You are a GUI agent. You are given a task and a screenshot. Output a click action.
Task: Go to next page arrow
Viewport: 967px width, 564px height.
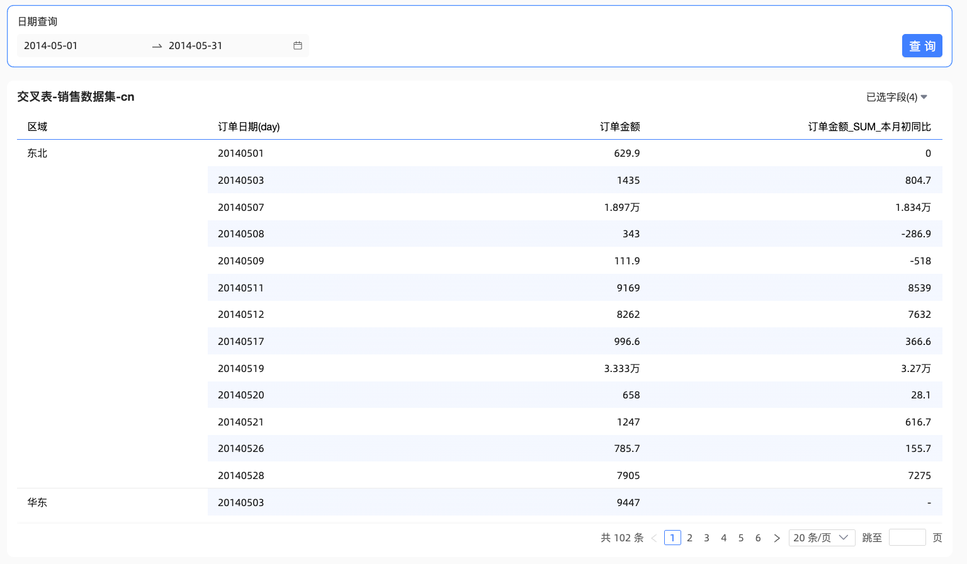(777, 538)
